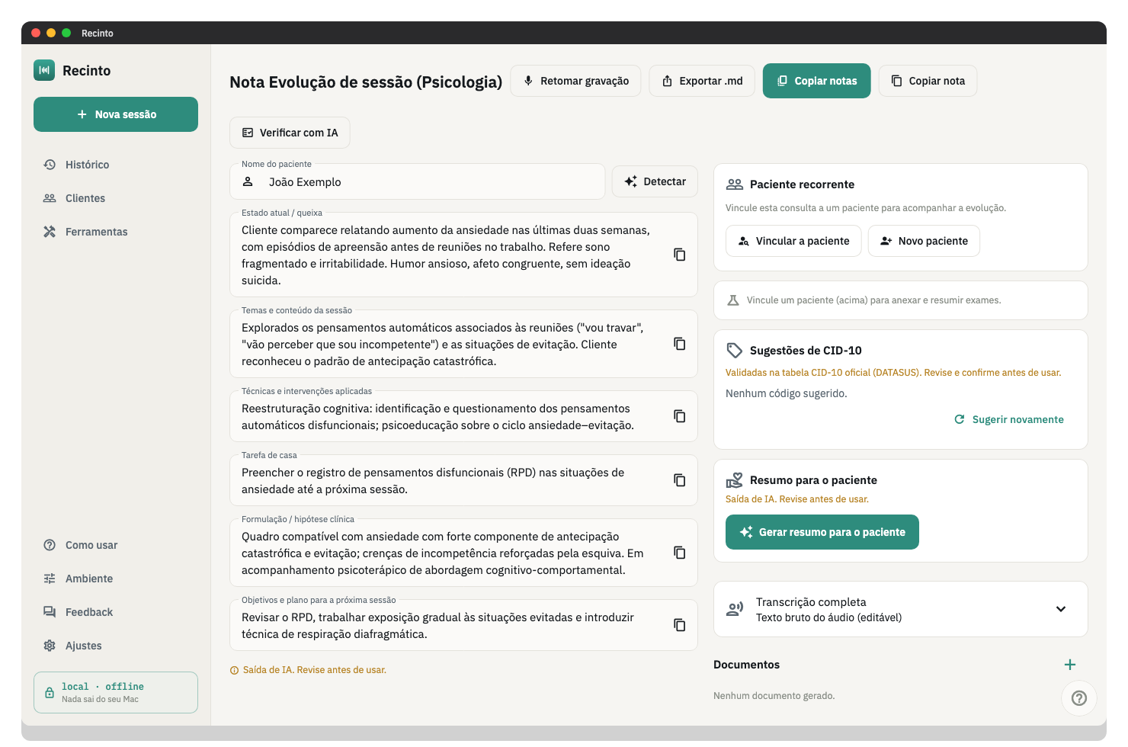Copy the Formulação / hipótese clínica section
This screenshot has height=747, width=1128.
point(679,553)
